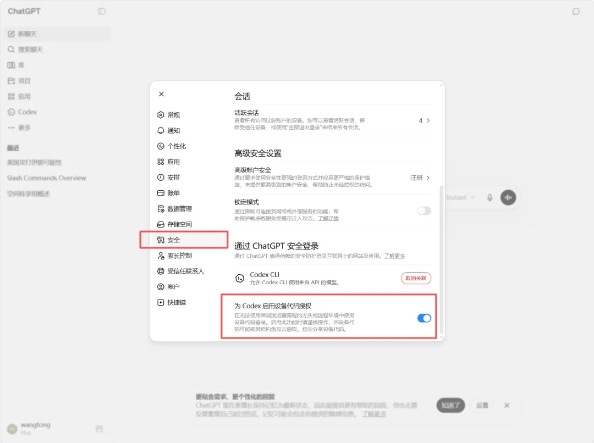The height and width of the screenshot is (443, 594).
Task: Click the 项目 folder icon in sidebar
Action: point(12,81)
